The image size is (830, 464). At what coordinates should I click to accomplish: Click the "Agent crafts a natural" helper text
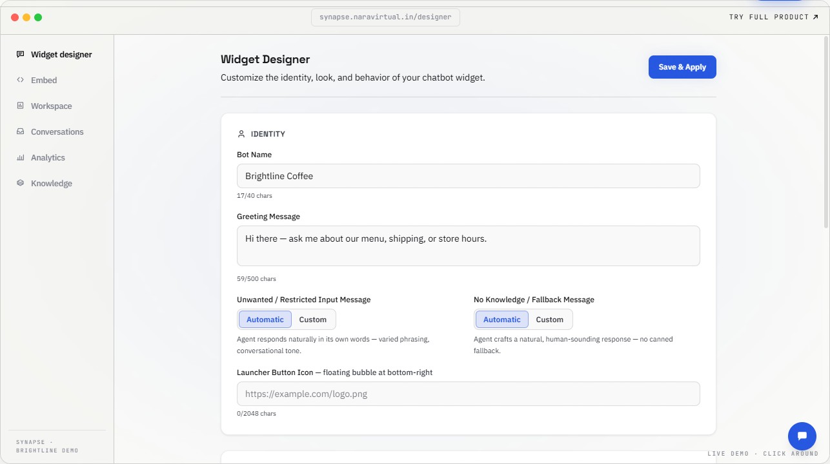click(573, 345)
